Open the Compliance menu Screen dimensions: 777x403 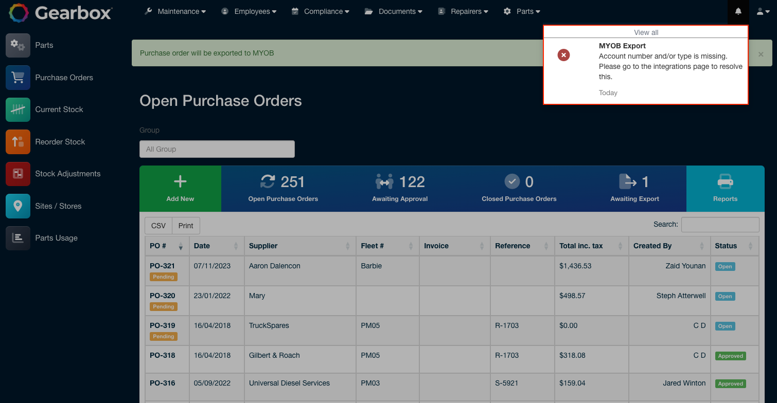tap(320, 11)
